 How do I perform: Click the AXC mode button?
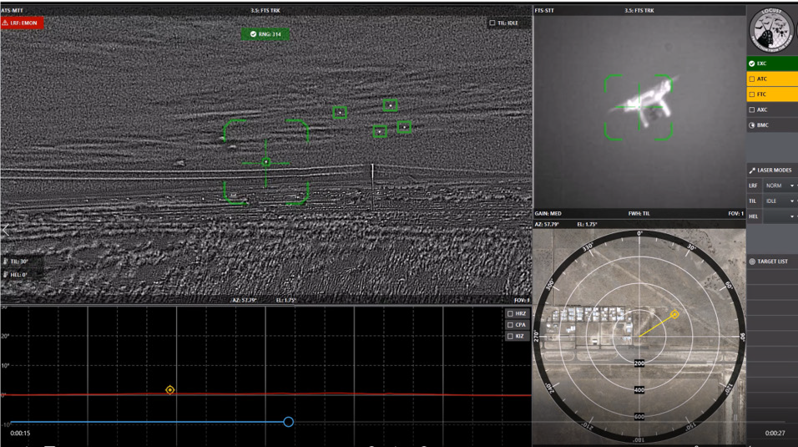(772, 109)
